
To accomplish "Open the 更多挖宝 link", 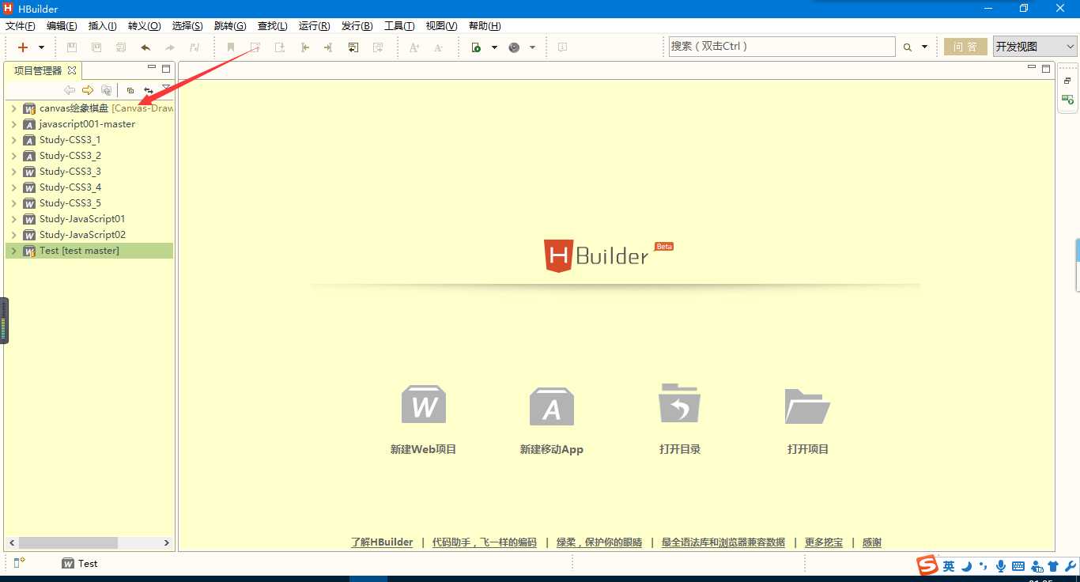I will (x=824, y=542).
